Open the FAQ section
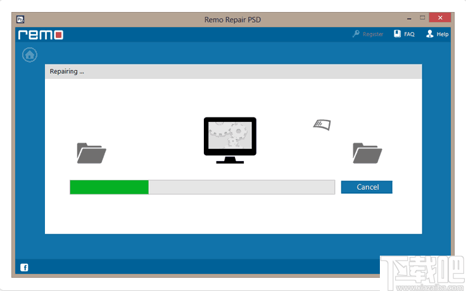Screen dimensions: 466x291 click(x=404, y=34)
